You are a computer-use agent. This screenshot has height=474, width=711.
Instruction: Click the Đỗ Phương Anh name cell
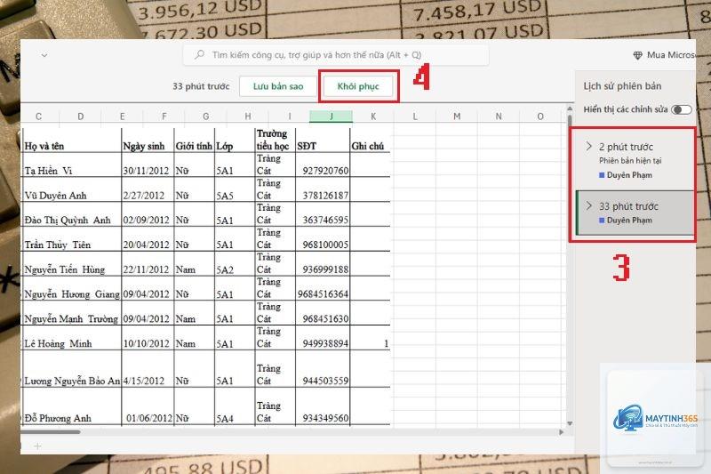[72, 406]
